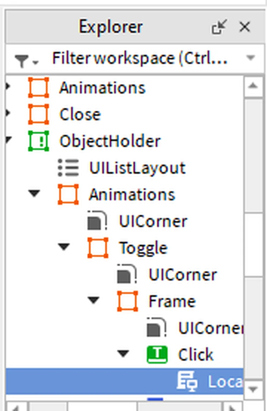Select the top-level Animations item
This screenshot has width=267, height=411.
[x=102, y=88]
